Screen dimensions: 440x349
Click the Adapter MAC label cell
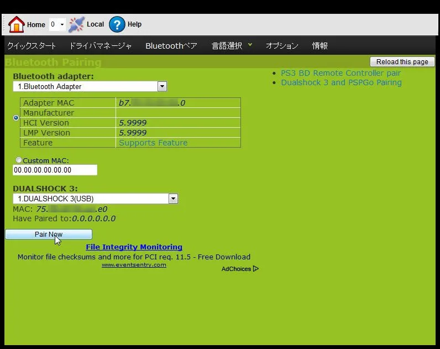pos(68,103)
